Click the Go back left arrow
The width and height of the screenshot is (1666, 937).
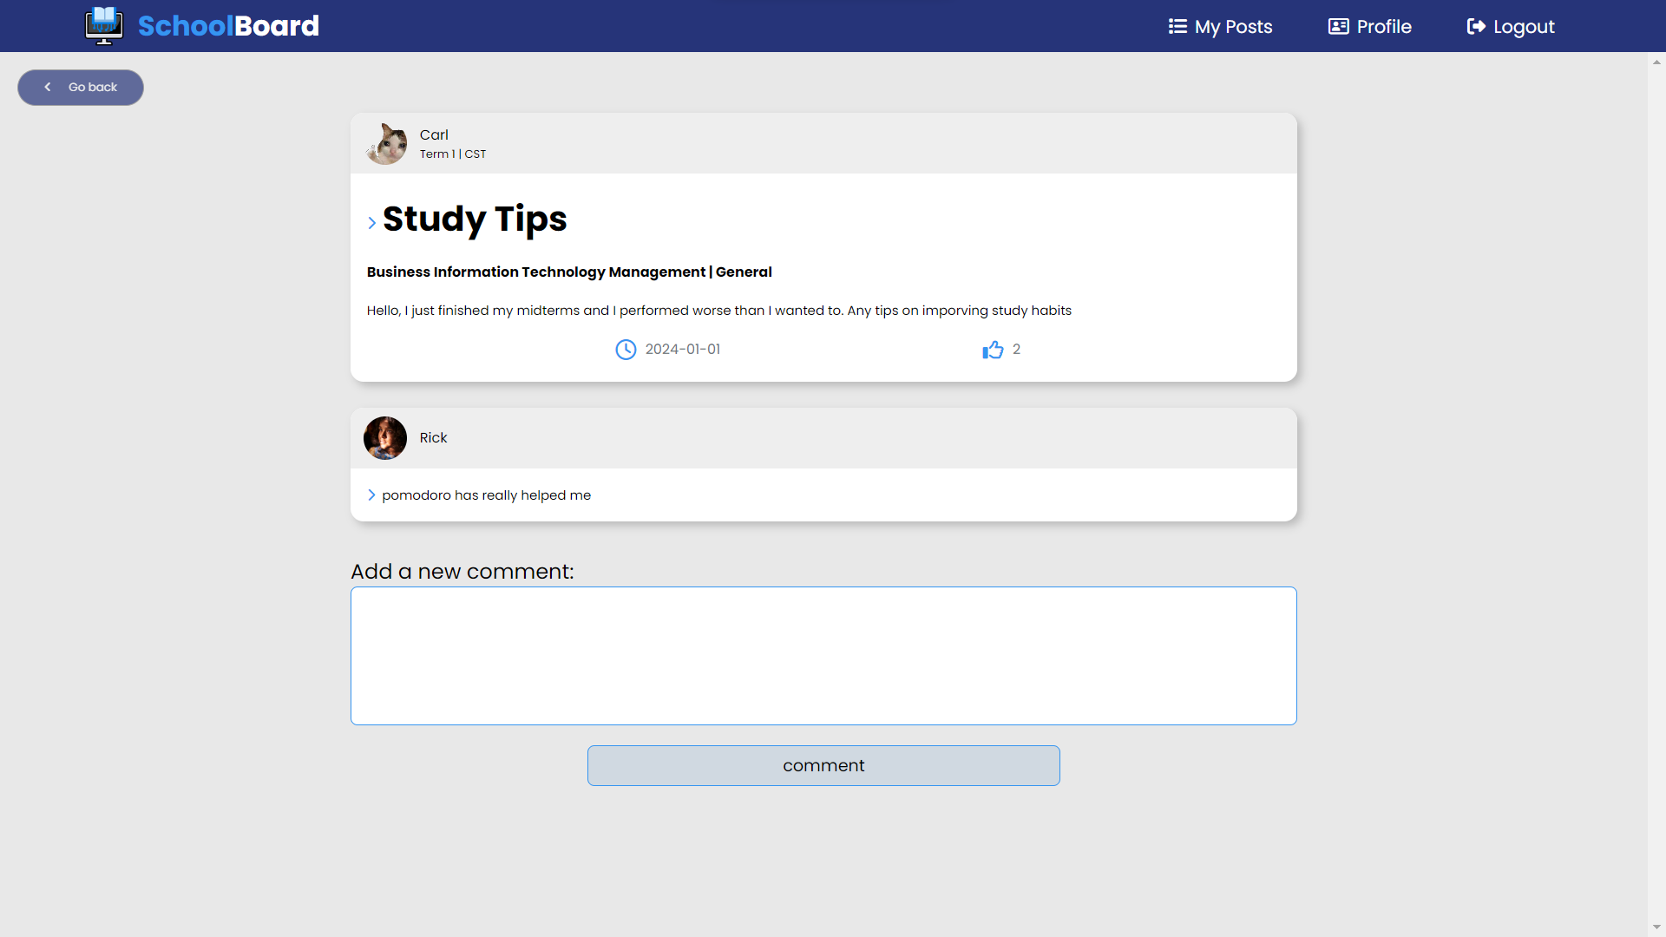pyautogui.click(x=48, y=88)
